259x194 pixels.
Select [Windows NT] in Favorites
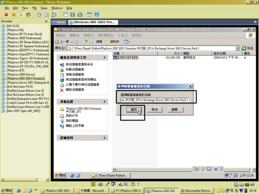click(x=15, y=70)
